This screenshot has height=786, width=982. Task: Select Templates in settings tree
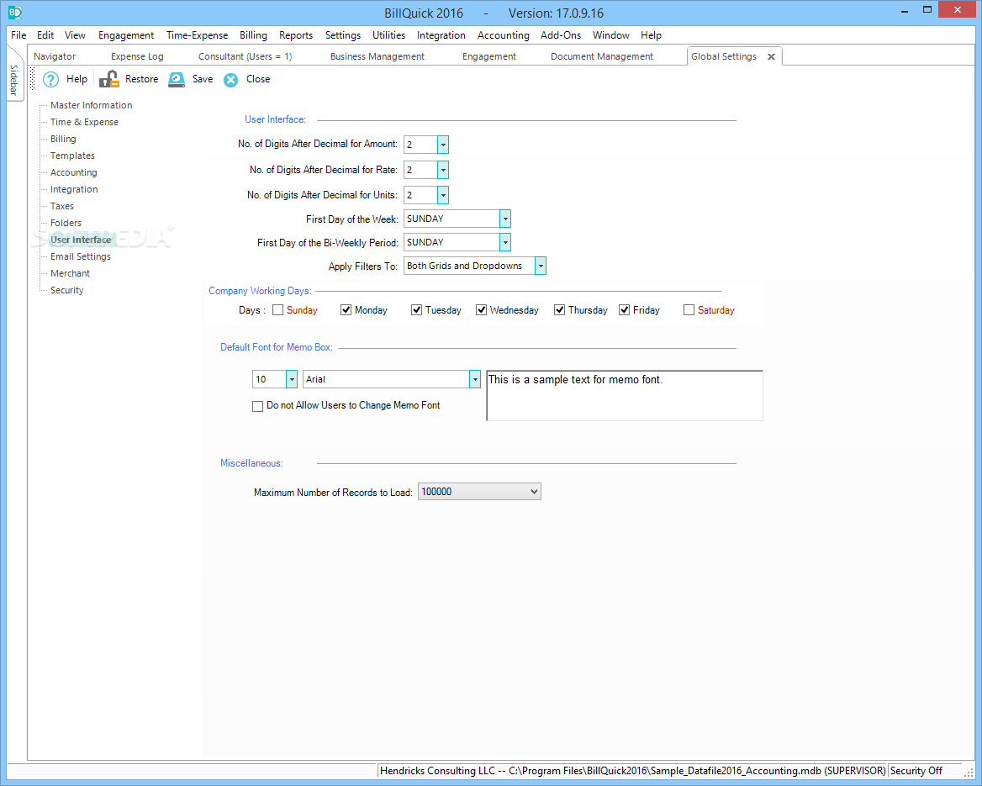[72, 156]
